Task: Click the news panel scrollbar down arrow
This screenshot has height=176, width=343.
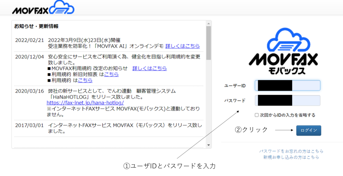Action: pyautogui.click(x=208, y=145)
